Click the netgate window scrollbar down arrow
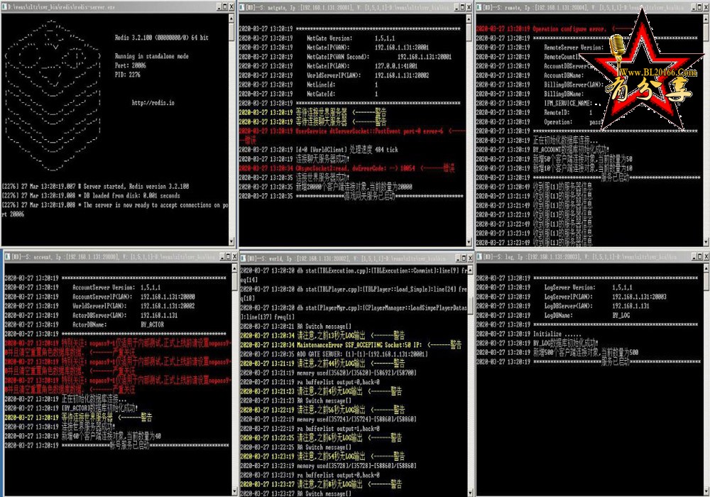Screen dimensions: 710x497 pos(469,241)
